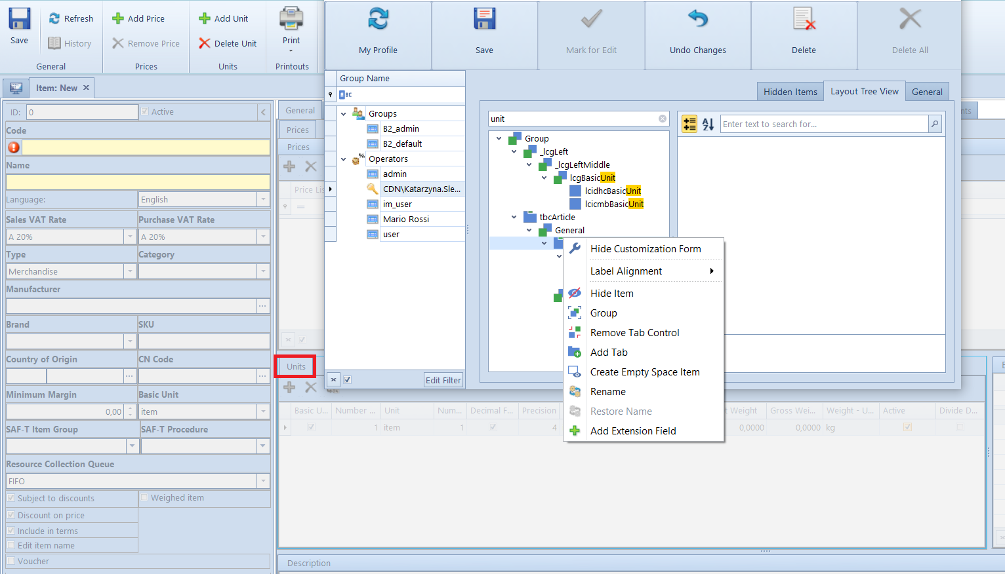Choose Add Extension Field
This screenshot has height=574, width=1005.
(644, 431)
